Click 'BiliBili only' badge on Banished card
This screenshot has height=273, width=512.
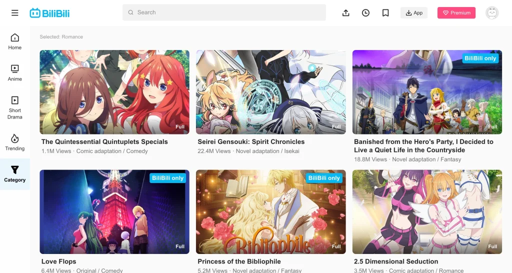(x=480, y=58)
